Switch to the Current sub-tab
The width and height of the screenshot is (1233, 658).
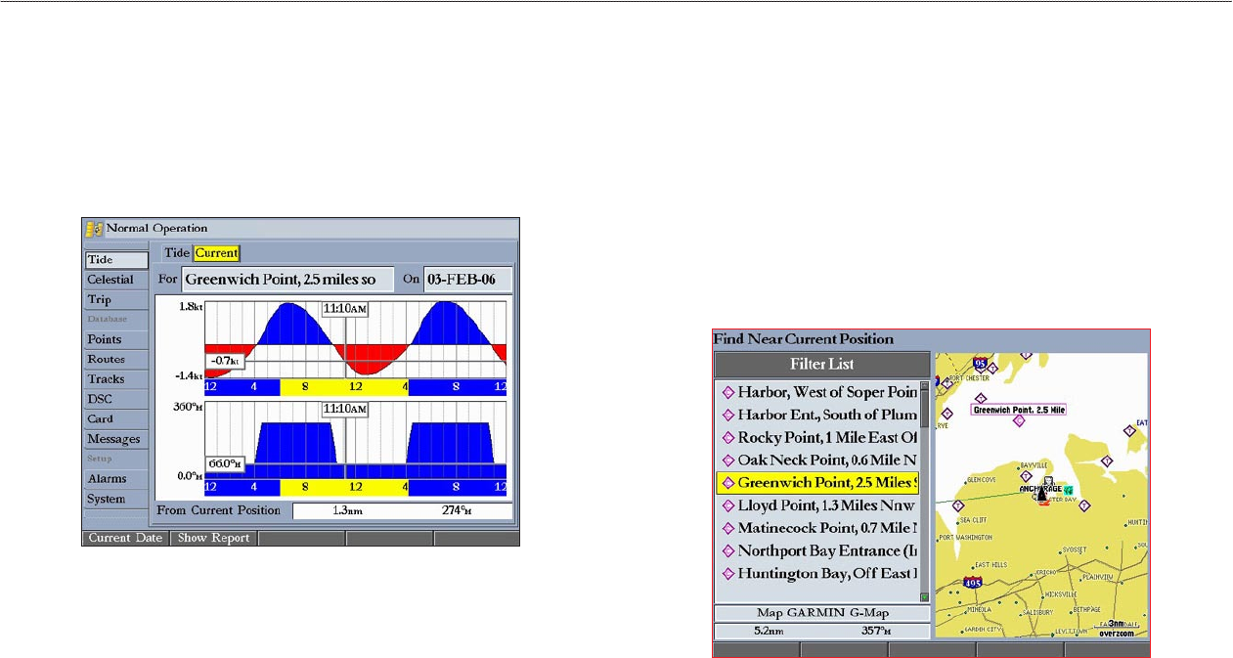216,253
